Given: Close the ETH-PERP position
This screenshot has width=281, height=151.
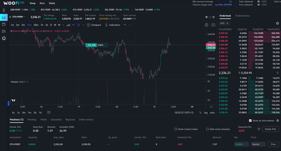Looking at the screenshot, I should (273, 144).
